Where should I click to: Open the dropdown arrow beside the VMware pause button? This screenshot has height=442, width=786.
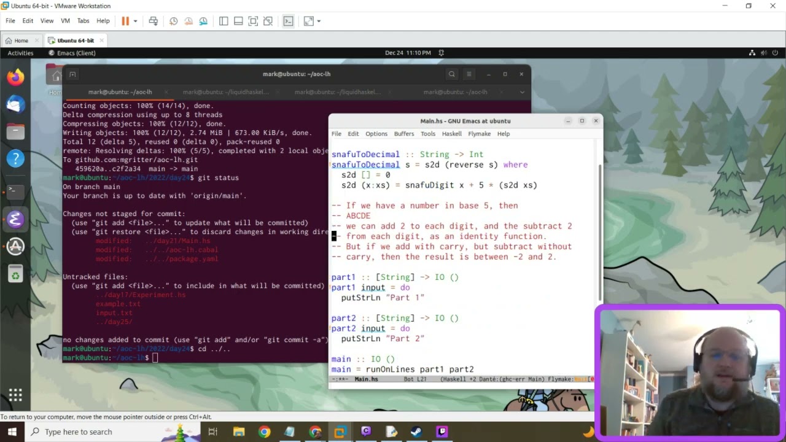[x=135, y=21]
